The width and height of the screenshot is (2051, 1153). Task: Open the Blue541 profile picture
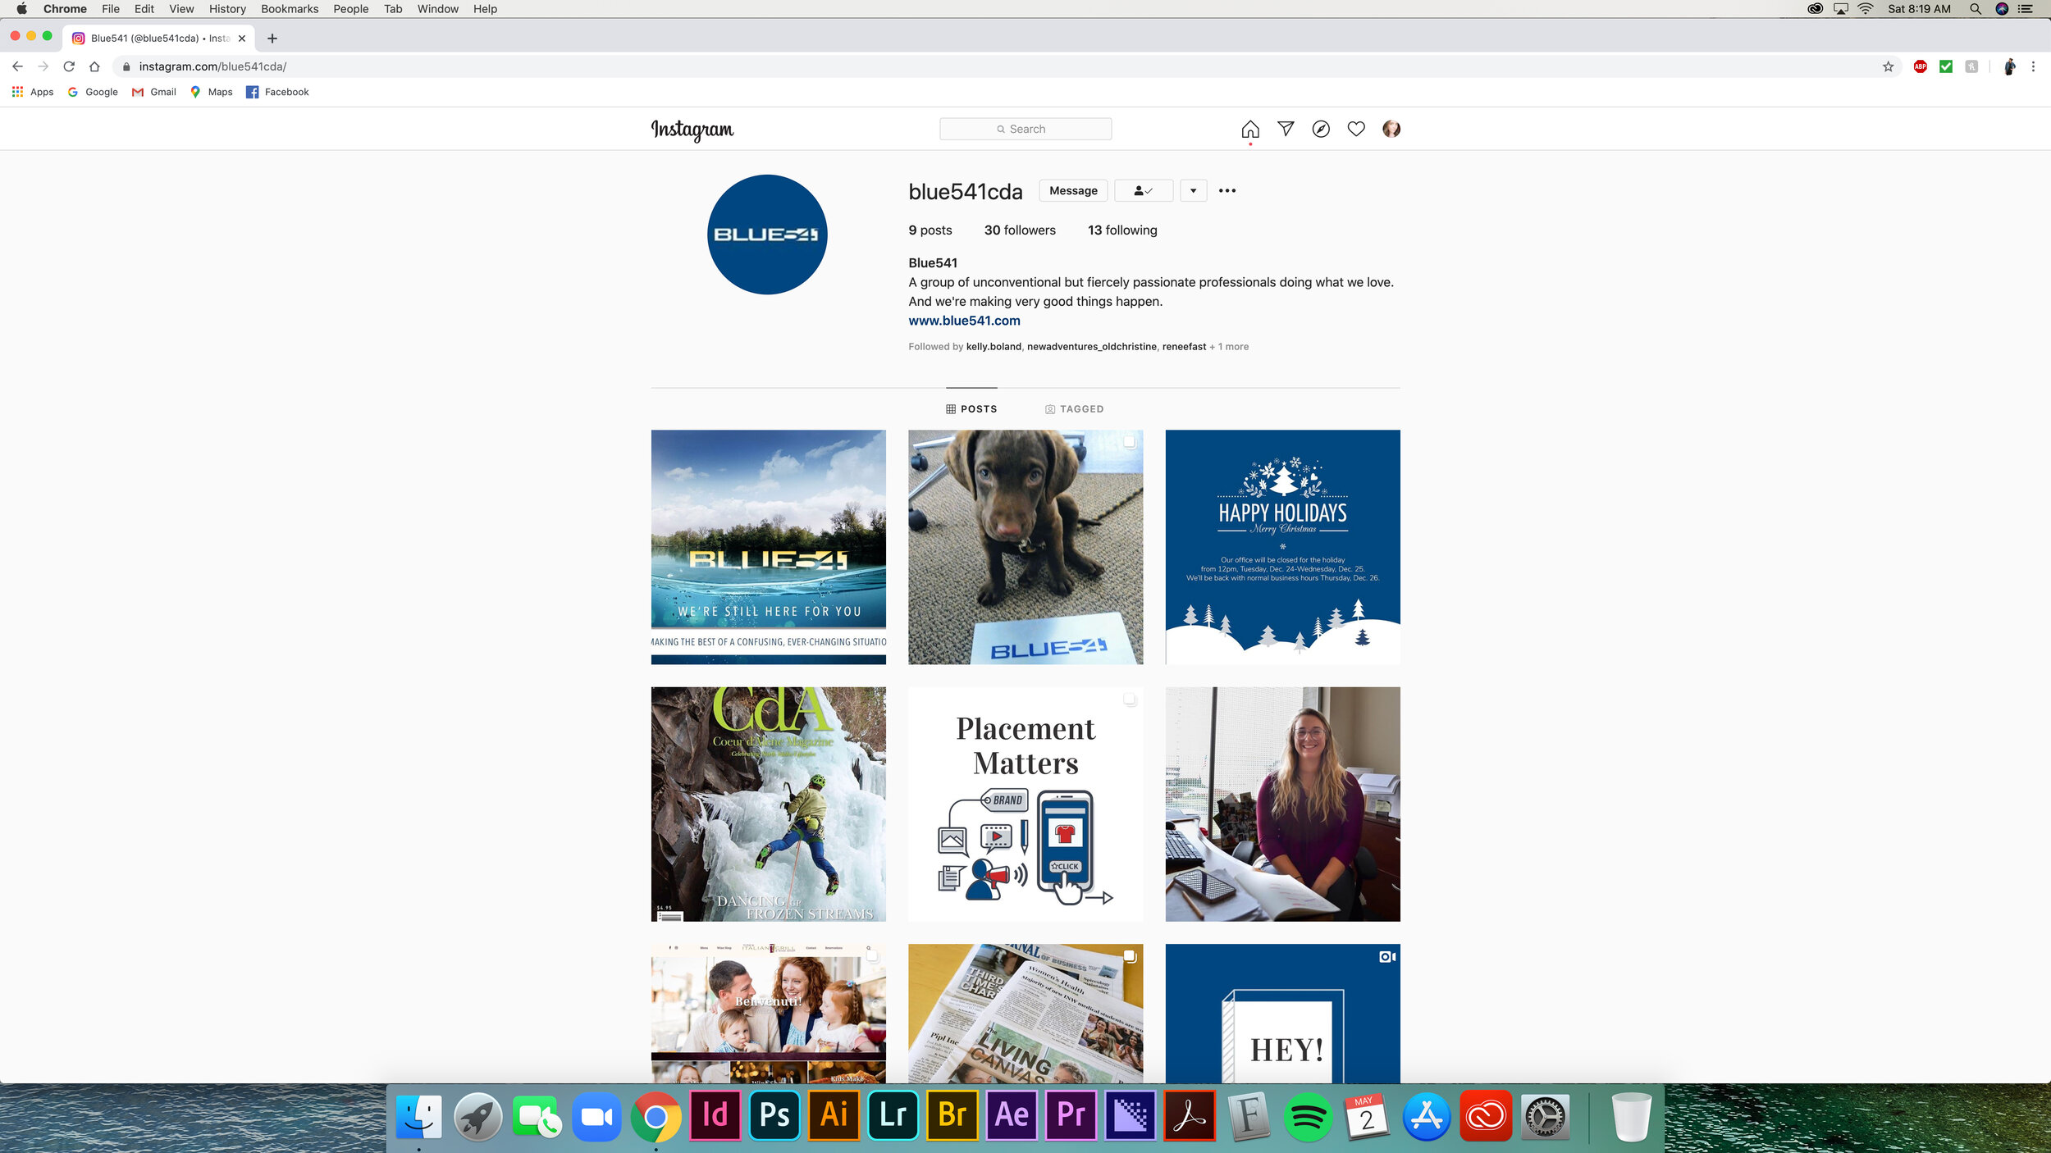[767, 235]
